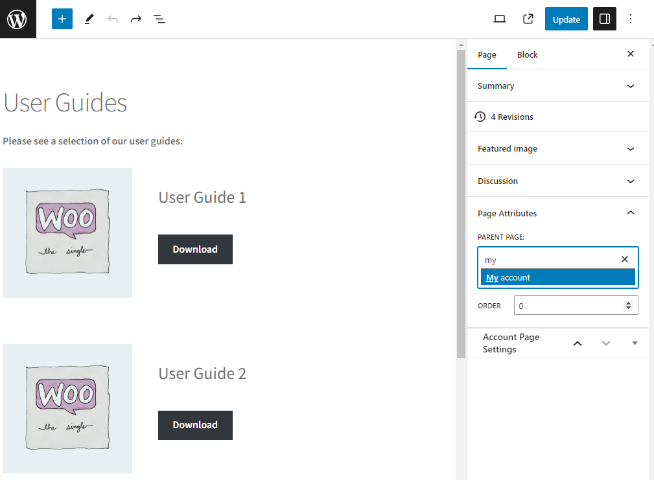
Task: Click the WordPress logo to exit editor
Action: tap(18, 19)
